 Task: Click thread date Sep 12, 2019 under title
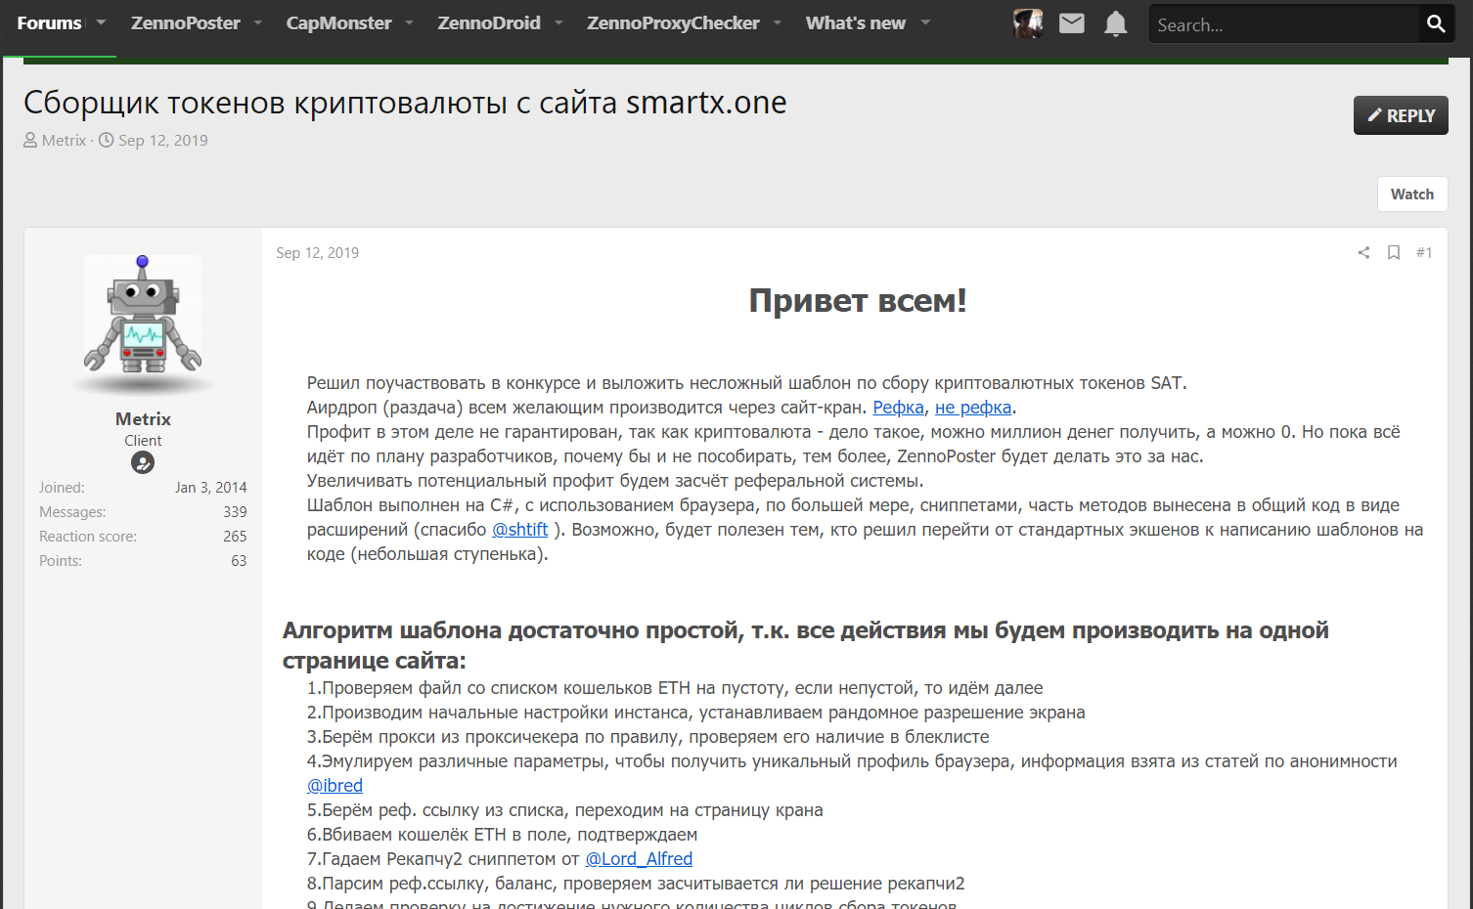tap(163, 140)
